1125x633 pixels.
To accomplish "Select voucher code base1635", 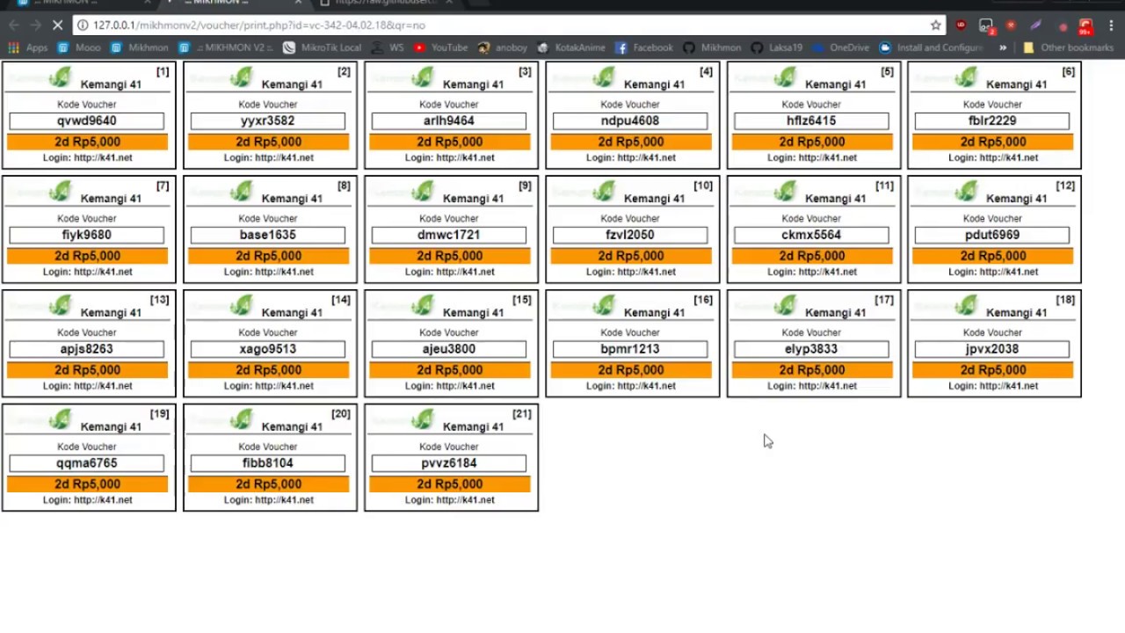I will click(x=268, y=236).
